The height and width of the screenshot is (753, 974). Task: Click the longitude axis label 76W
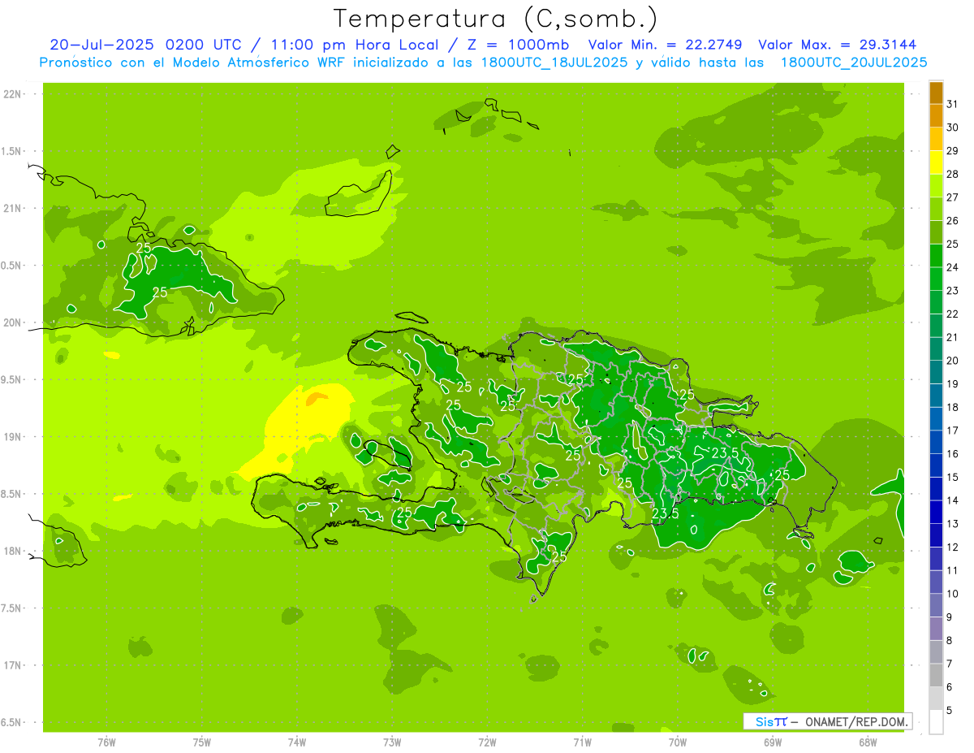click(106, 742)
